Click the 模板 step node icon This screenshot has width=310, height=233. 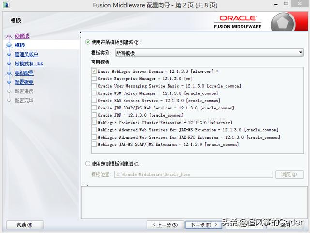click(9, 46)
